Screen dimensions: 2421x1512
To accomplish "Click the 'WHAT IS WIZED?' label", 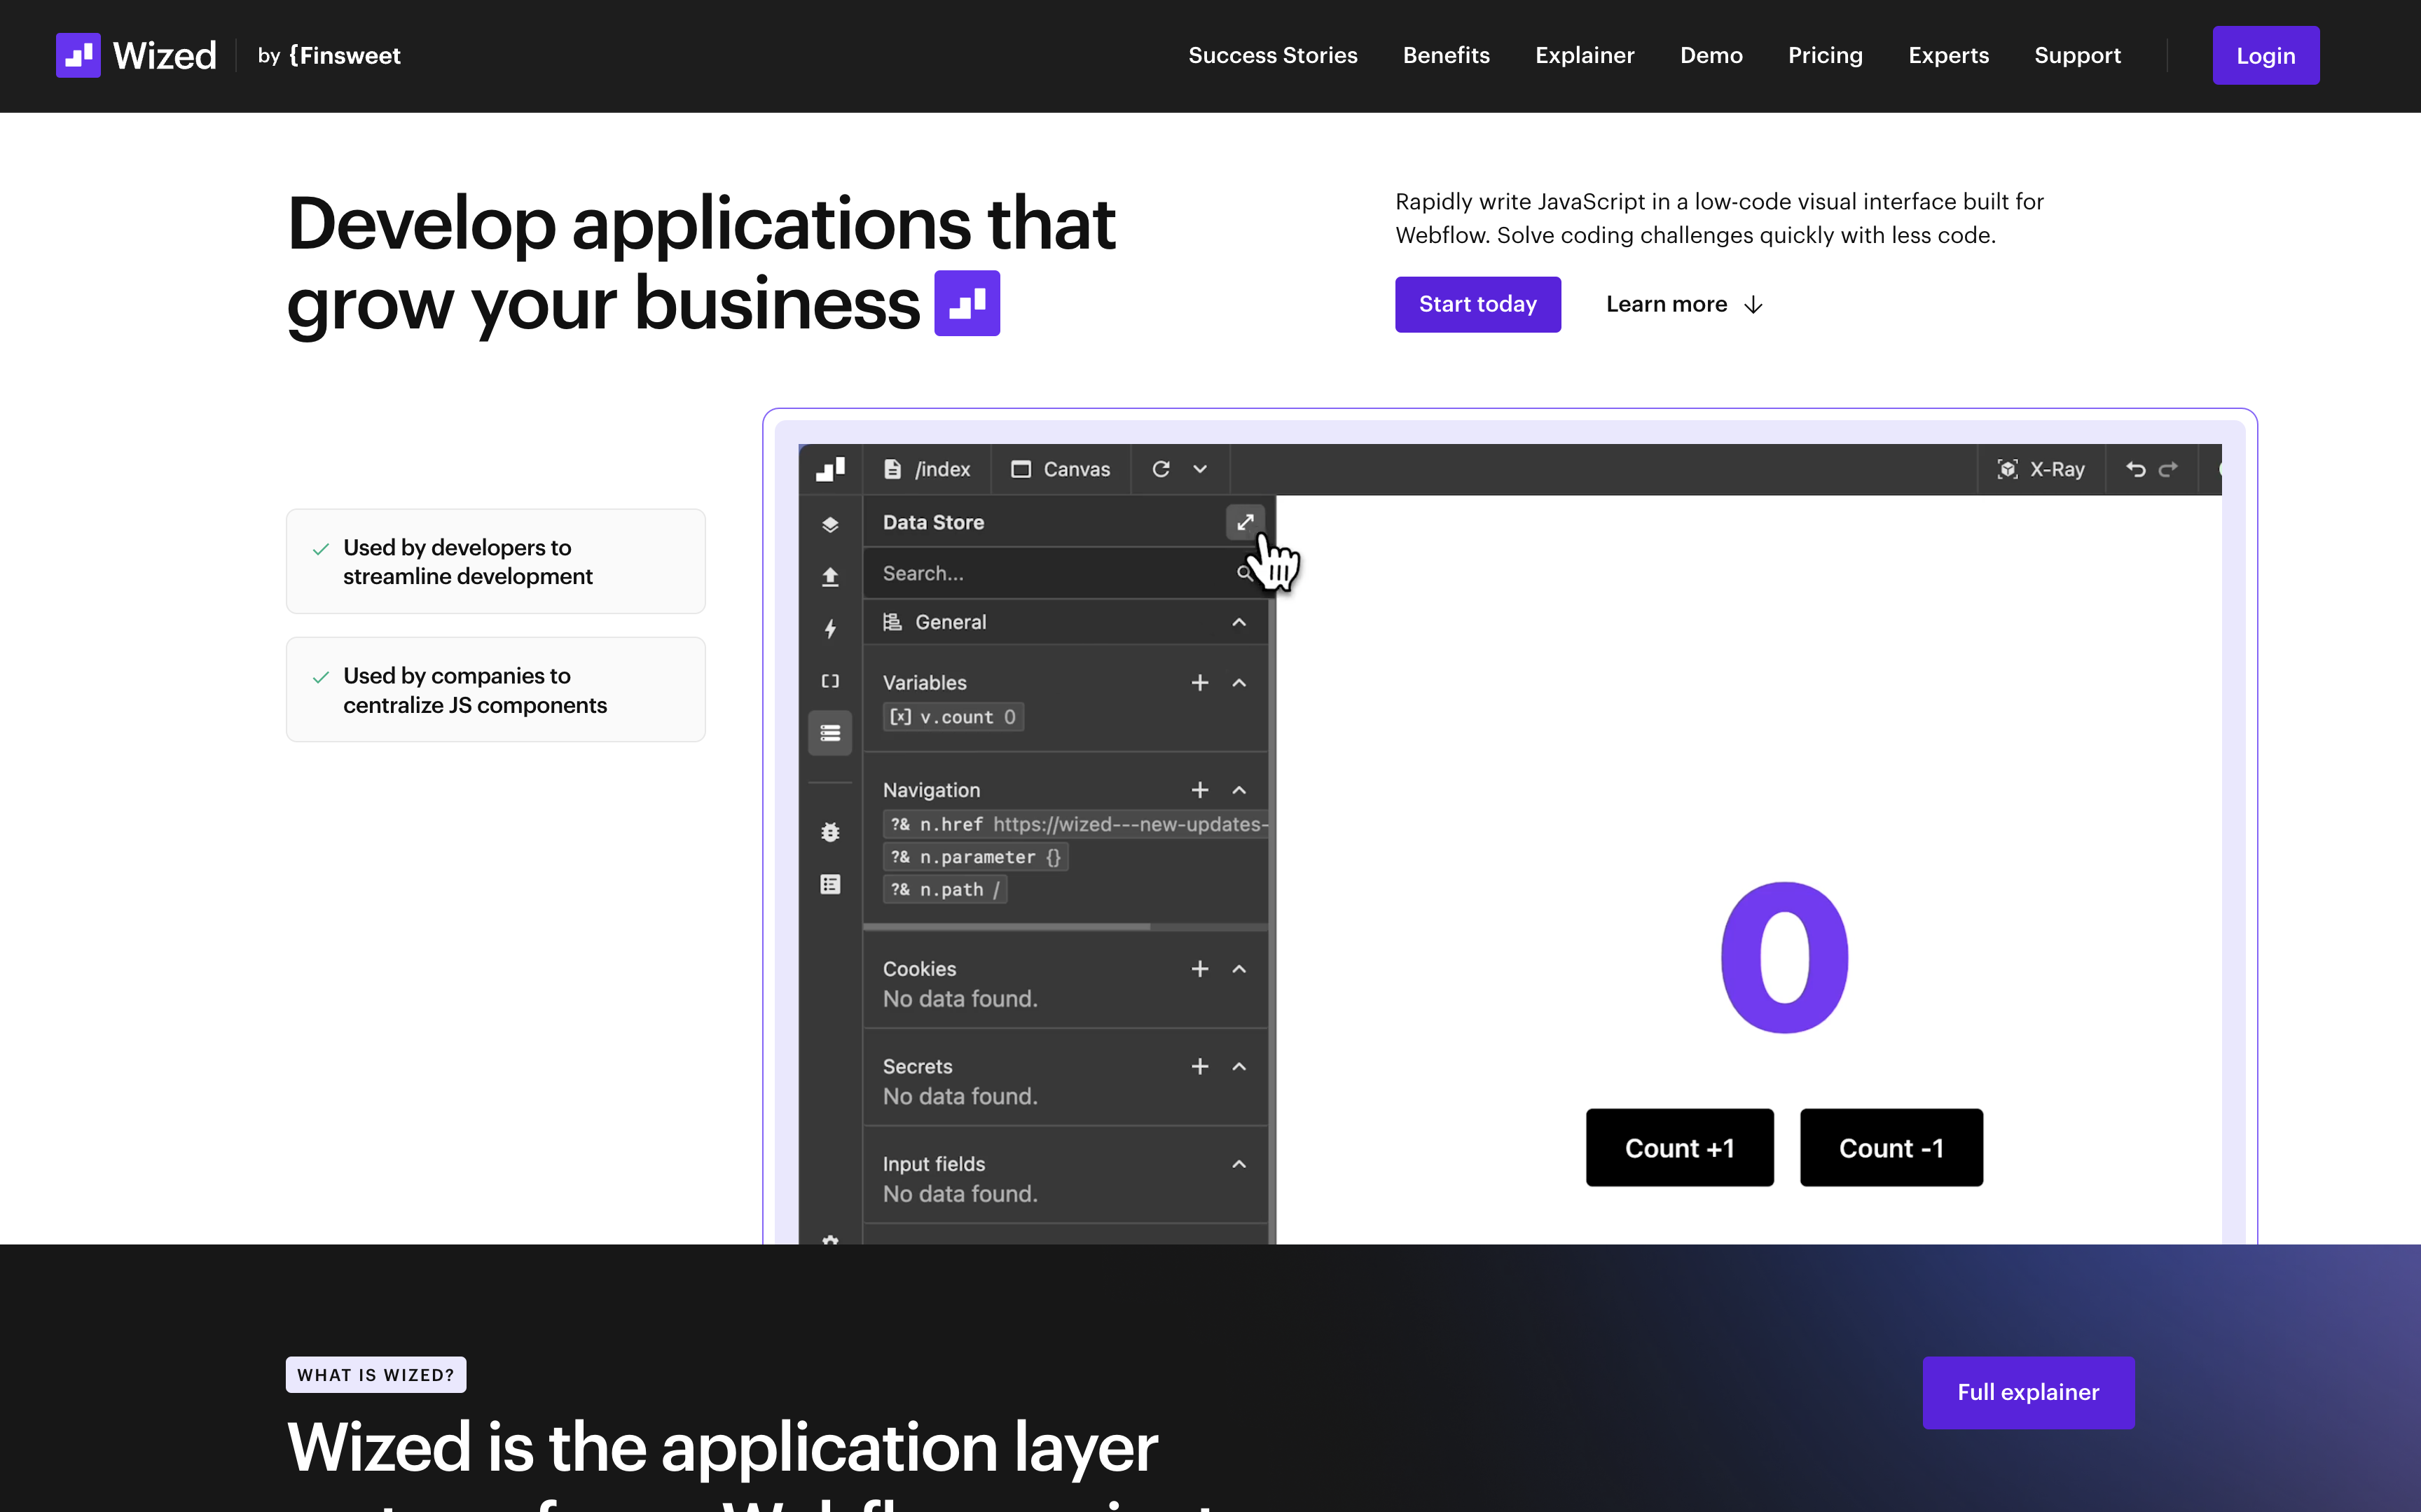I will point(376,1375).
